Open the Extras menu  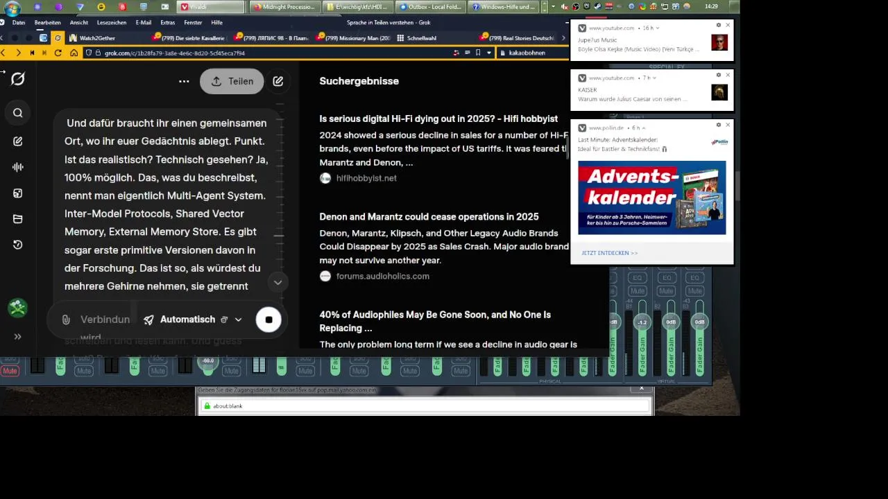tap(168, 22)
